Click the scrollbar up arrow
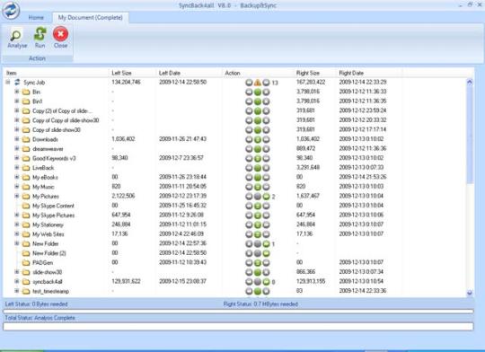Screen dimensions: 485x352 point(470,82)
